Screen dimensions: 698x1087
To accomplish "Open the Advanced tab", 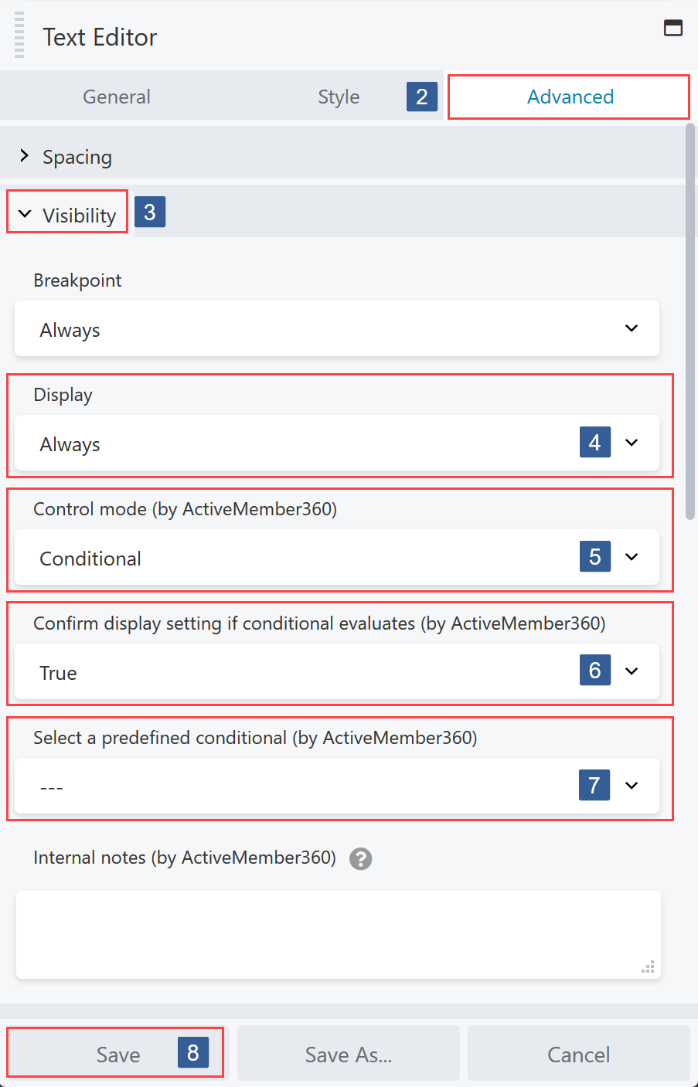I will coord(570,97).
